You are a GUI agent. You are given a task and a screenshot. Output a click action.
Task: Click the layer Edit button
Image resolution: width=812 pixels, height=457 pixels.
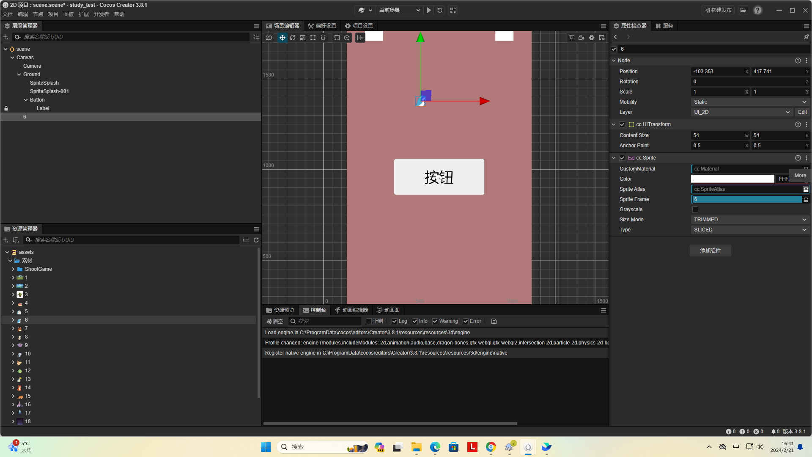point(802,112)
